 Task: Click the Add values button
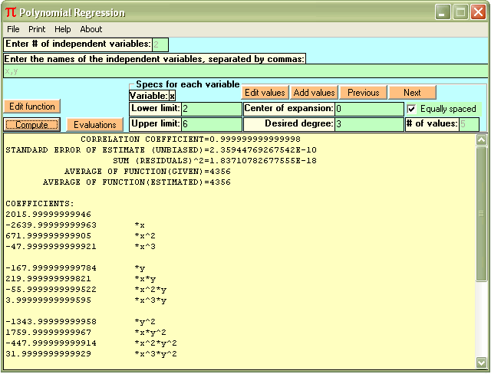315,93
